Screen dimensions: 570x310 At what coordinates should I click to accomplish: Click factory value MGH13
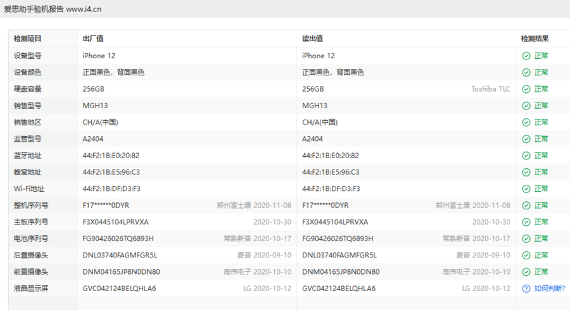click(95, 106)
